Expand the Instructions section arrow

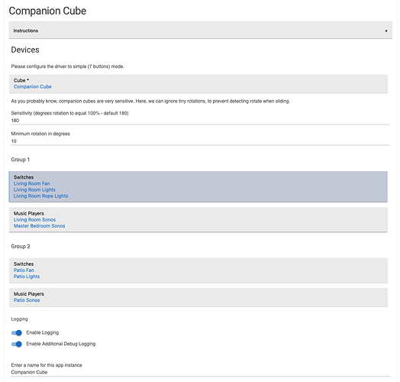coord(386,31)
